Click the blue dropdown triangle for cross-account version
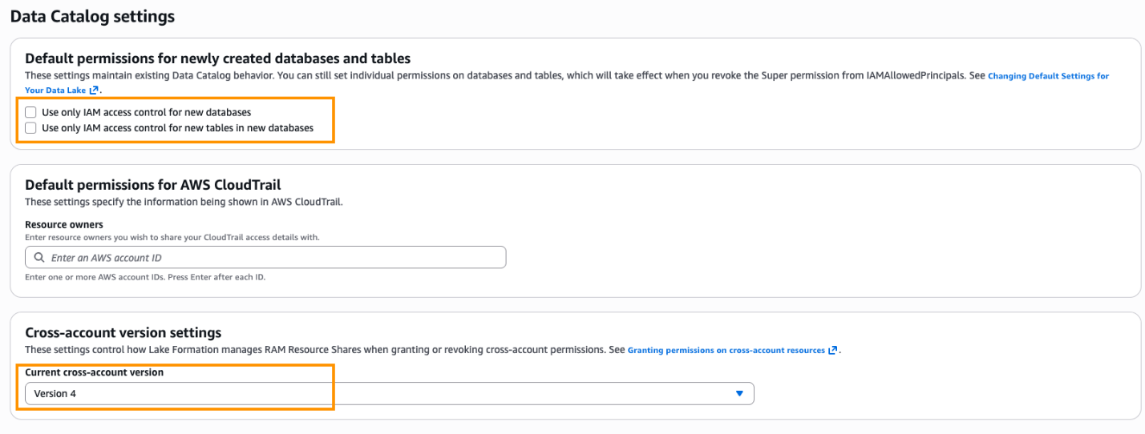This screenshot has height=434, width=1145. coord(739,393)
